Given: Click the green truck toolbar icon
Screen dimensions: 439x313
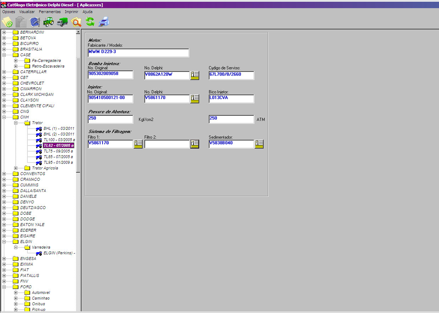Looking at the screenshot, I should pyautogui.click(x=62, y=22).
